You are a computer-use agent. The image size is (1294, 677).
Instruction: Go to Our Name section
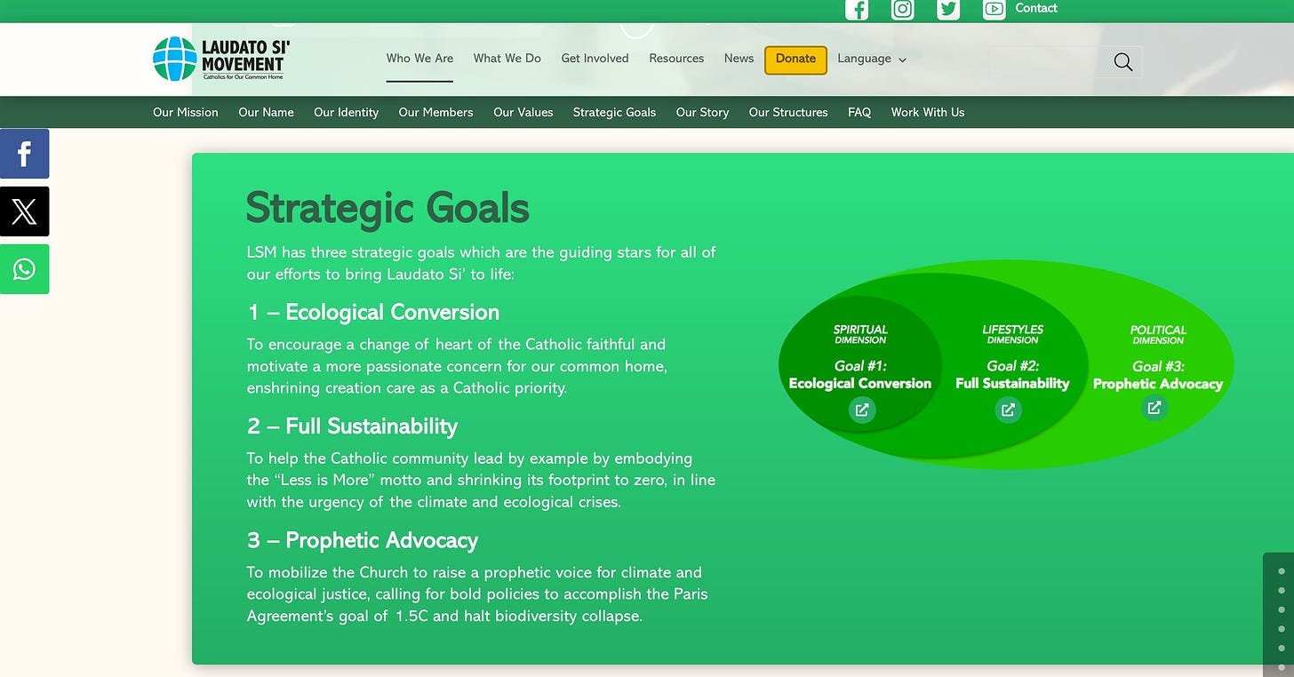tap(266, 112)
